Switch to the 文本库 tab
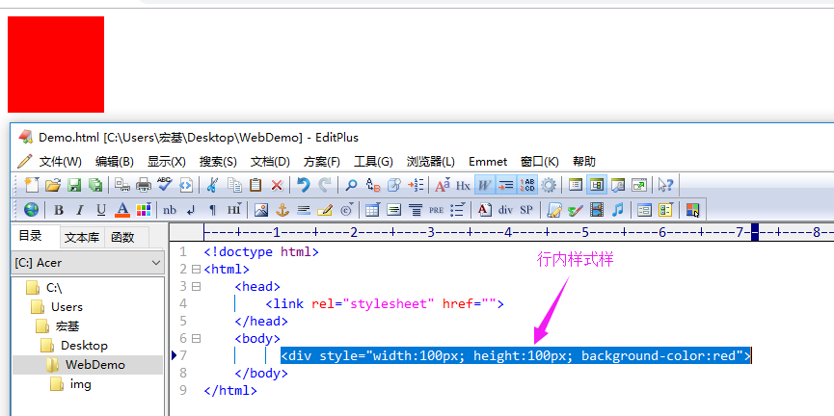Screen dimensions: 834x416 click(82, 238)
